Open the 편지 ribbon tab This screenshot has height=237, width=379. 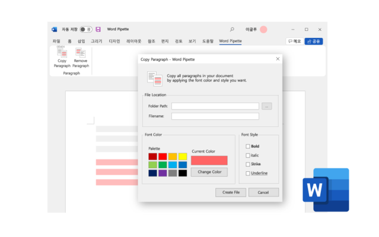click(x=165, y=41)
